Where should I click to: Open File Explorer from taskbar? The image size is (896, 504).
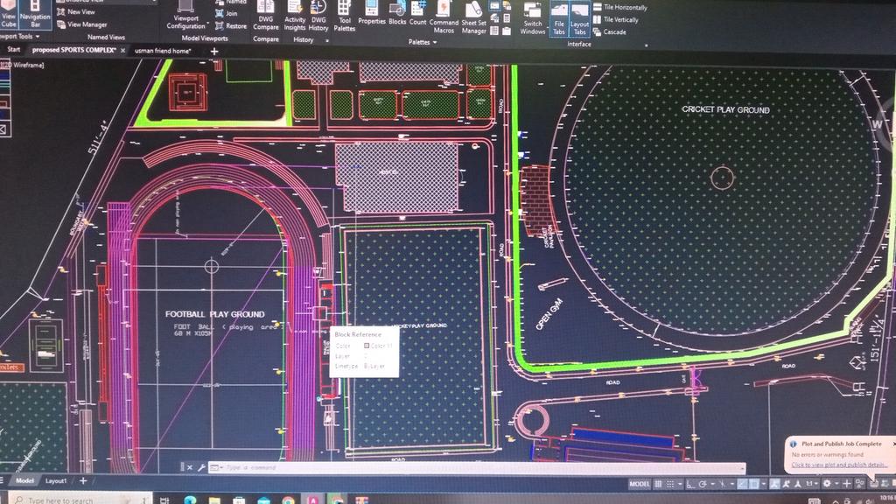[214, 500]
